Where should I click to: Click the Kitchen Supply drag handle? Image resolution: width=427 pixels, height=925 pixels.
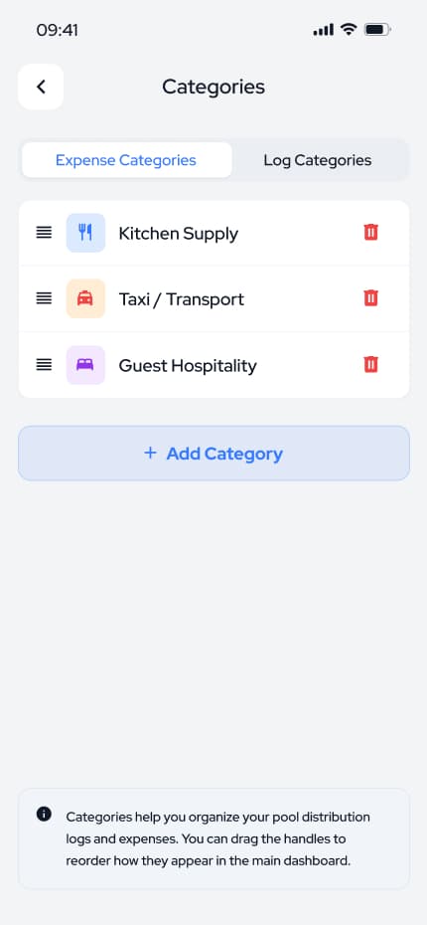pos(44,233)
